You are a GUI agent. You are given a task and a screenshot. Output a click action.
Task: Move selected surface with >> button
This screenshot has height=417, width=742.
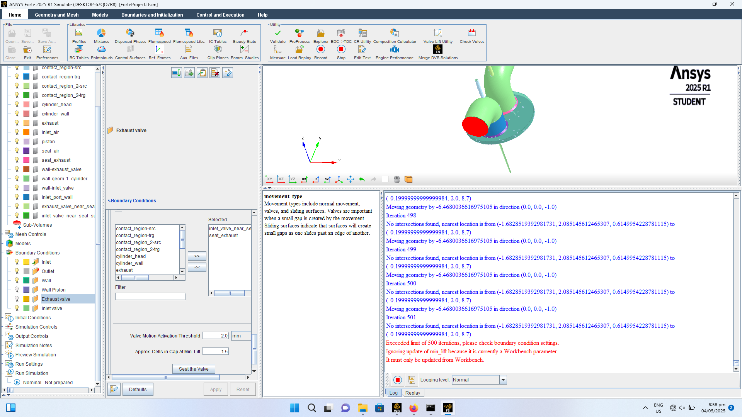click(197, 256)
